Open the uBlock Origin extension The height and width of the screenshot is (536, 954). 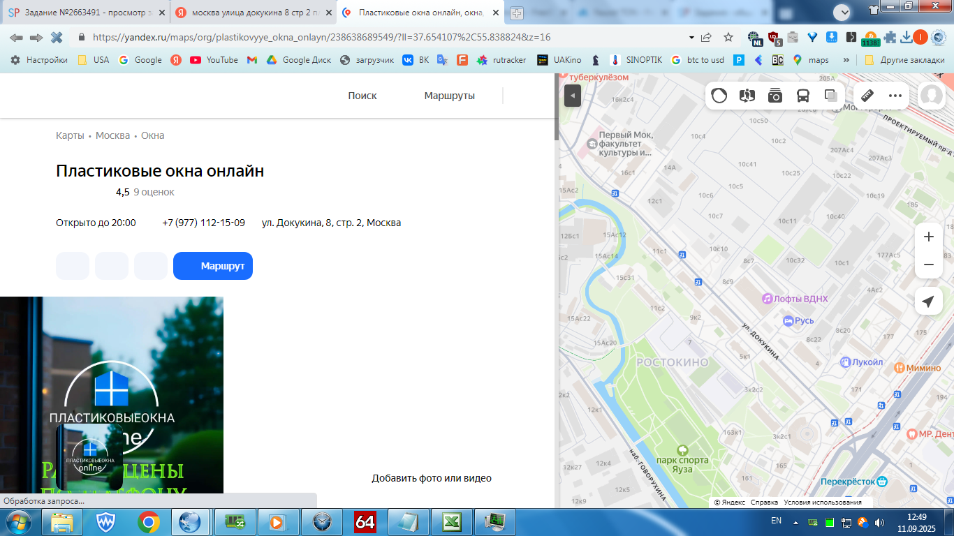774,38
